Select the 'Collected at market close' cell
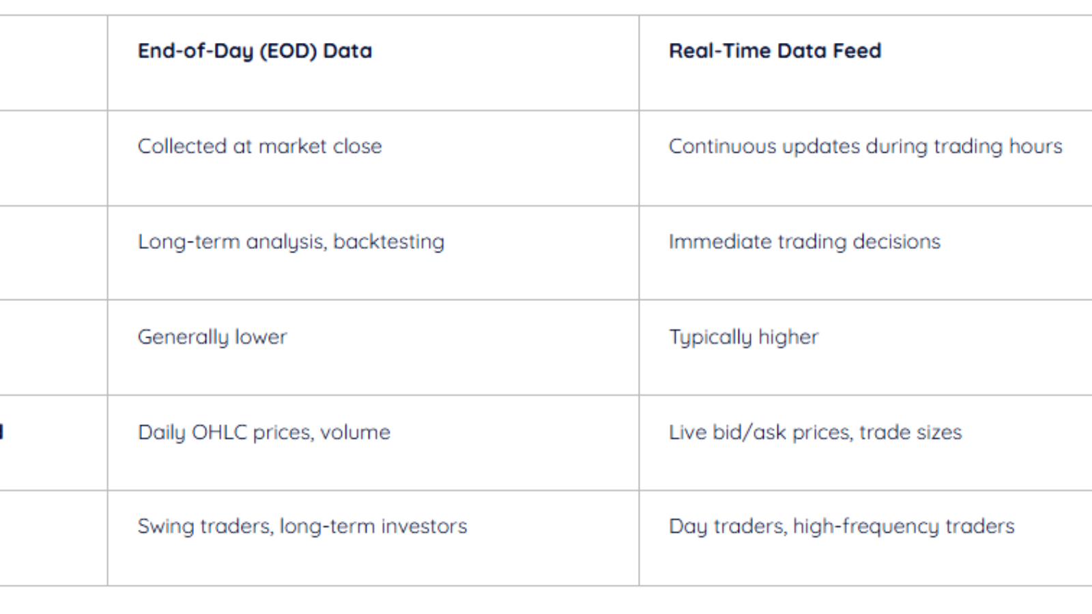The image size is (1092, 614). (x=259, y=146)
